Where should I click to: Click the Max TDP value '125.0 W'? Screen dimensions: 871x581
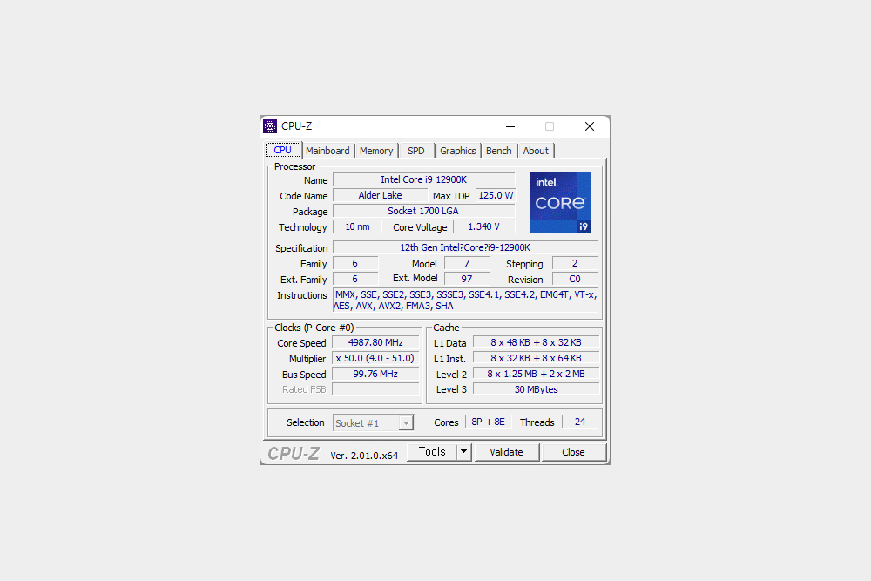[x=496, y=195]
